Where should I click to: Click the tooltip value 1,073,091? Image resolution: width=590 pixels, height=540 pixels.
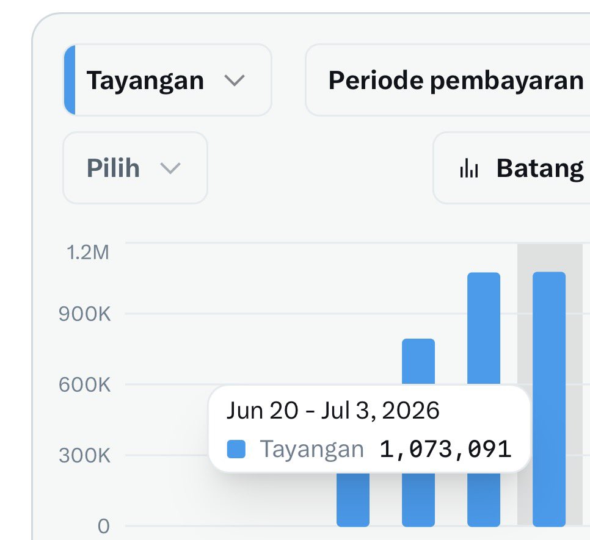coord(445,449)
